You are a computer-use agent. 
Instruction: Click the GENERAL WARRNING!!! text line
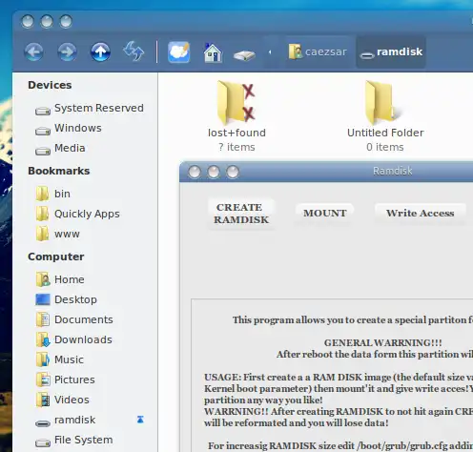click(382, 343)
